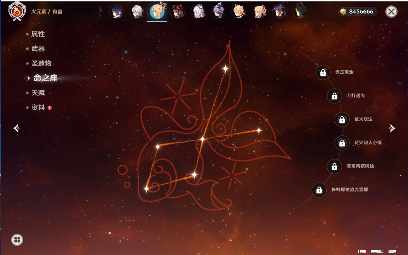
Task: Open the locked 万灯送火 constellation node
Action: (335, 96)
